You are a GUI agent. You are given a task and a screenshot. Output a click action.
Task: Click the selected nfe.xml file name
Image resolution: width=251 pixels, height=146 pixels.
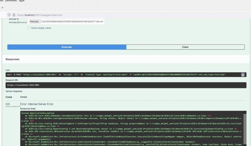tap(72, 22)
